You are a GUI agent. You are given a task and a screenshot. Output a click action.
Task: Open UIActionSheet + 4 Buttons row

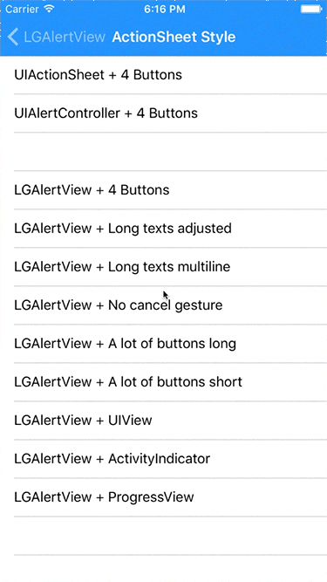click(164, 75)
